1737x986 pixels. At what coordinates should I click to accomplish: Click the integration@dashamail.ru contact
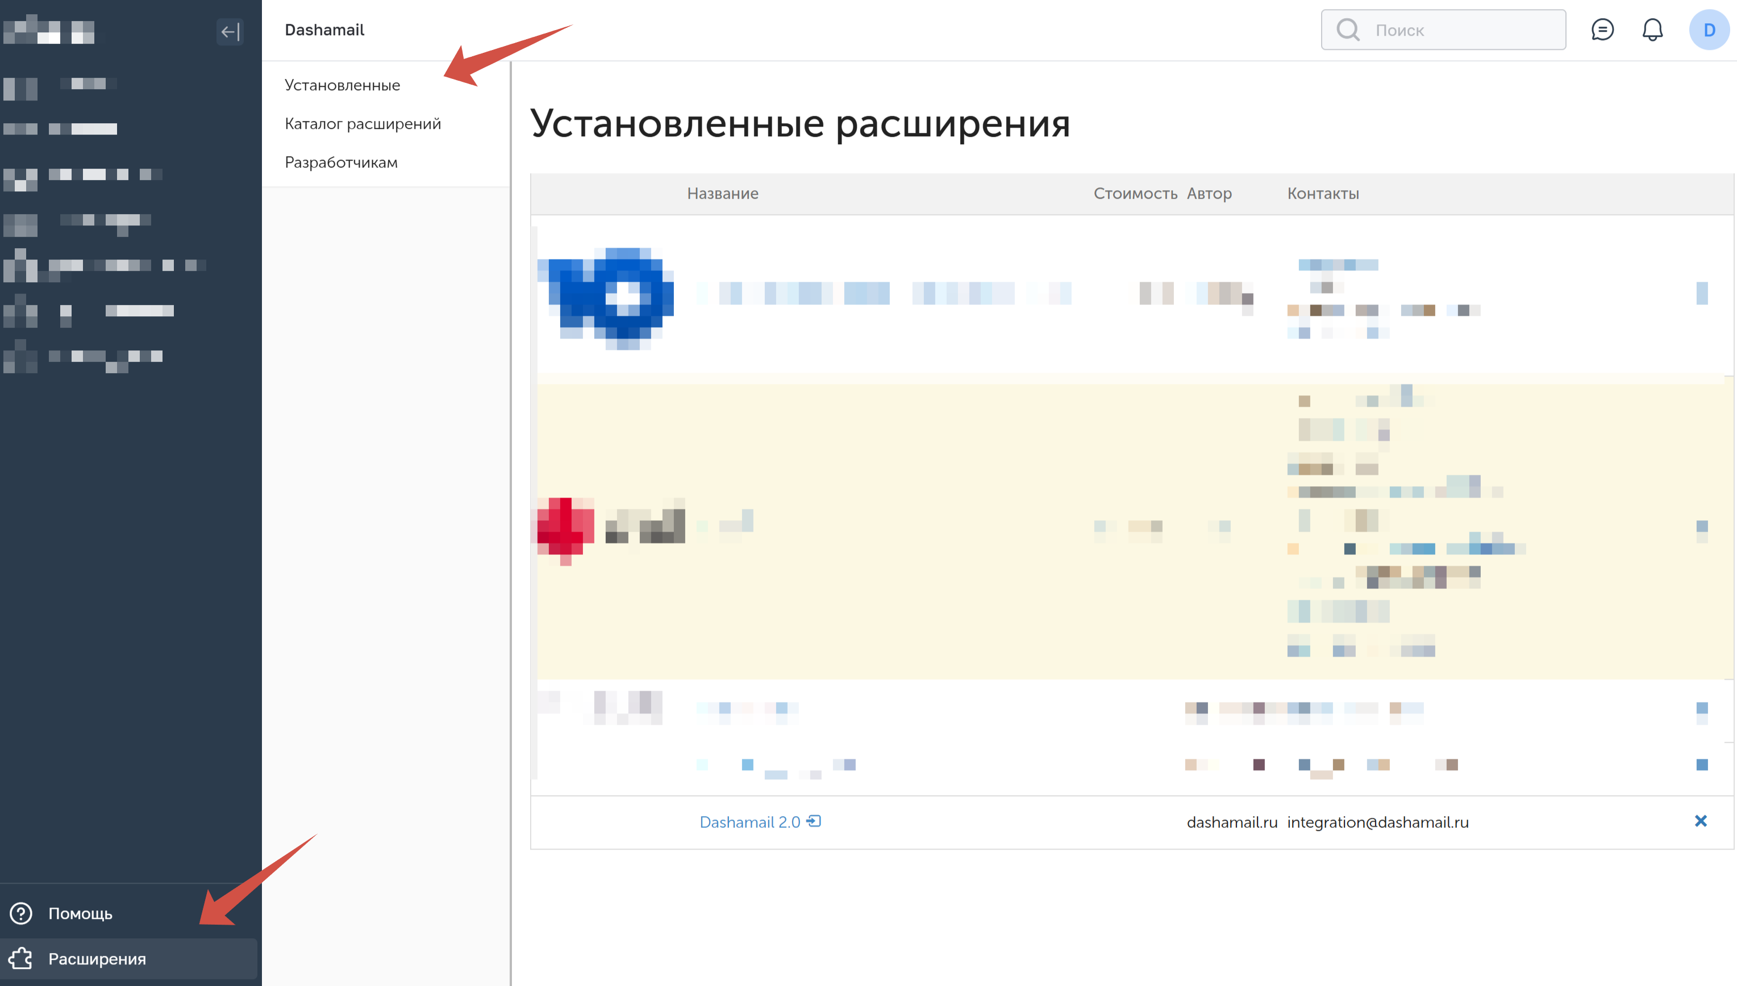coord(1378,822)
